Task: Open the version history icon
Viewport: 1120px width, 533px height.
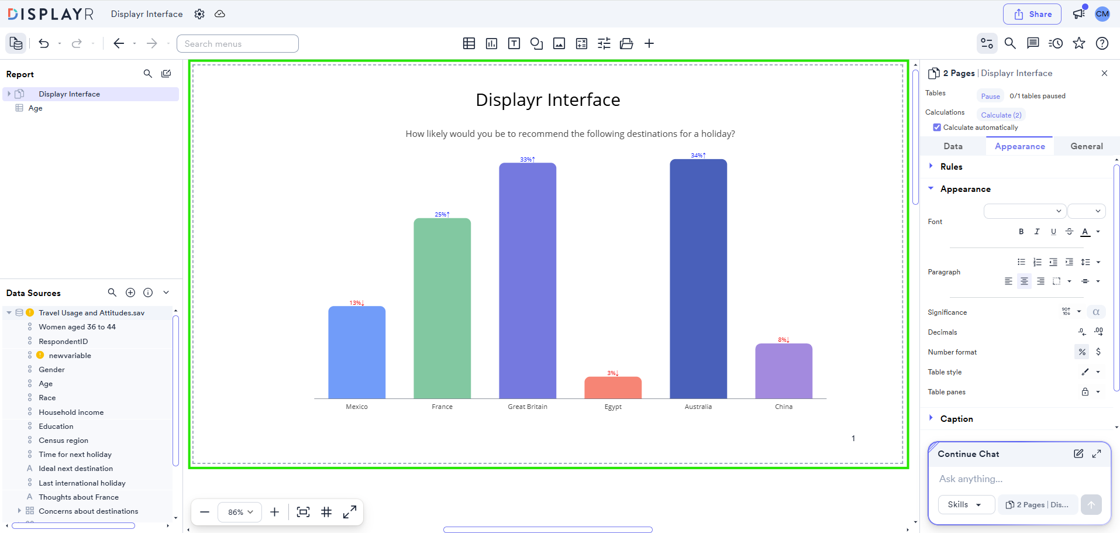Action: pyautogui.click(x=1056, y=43)
